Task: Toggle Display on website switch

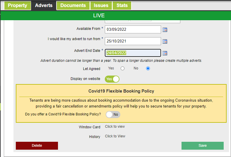Action: click(x=112, y=79)
